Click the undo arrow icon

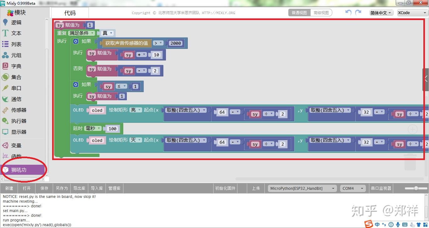[348, 13]
